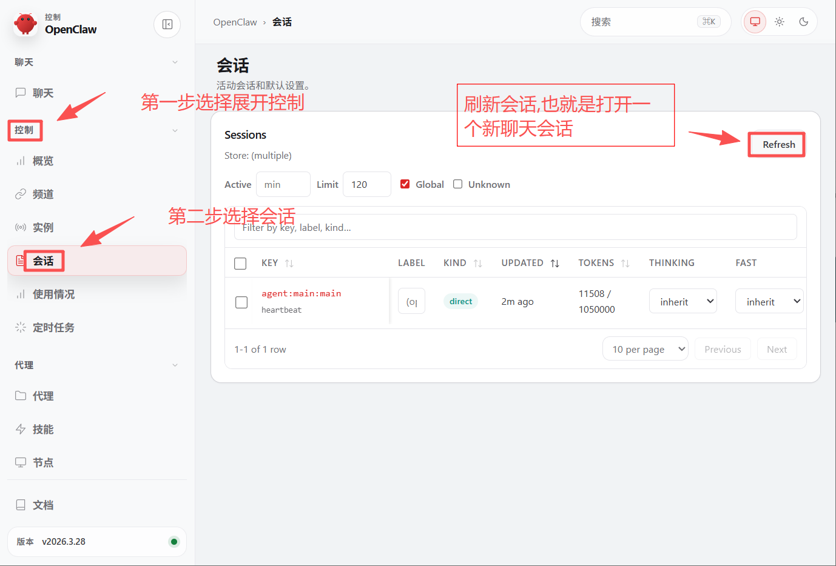Open agent:main:main session link

coord(301,293)
